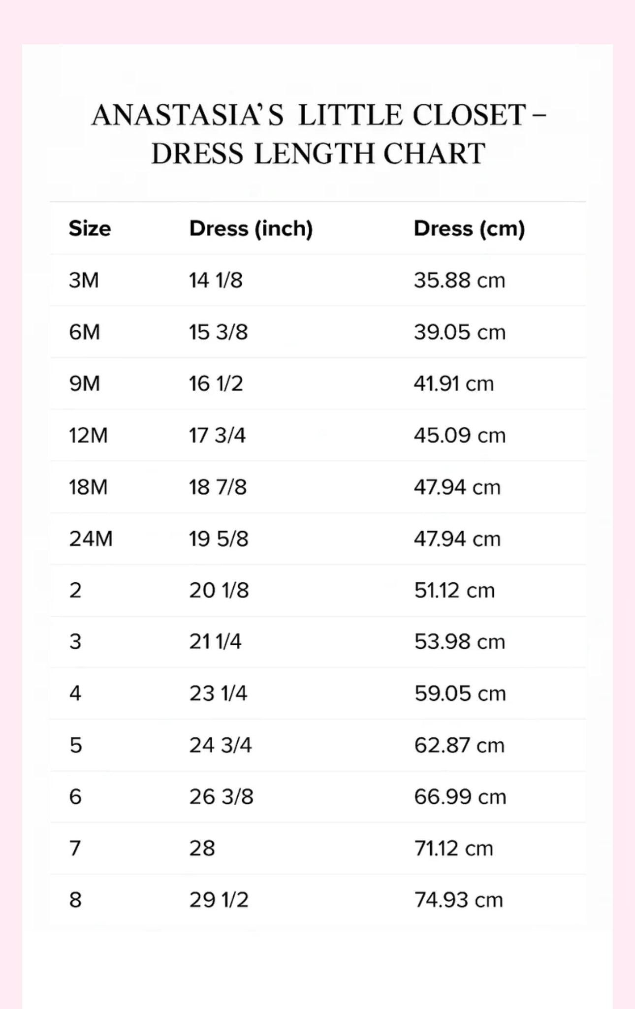Click the 12M size label
635x1009 pixels.
click(88, 435)
